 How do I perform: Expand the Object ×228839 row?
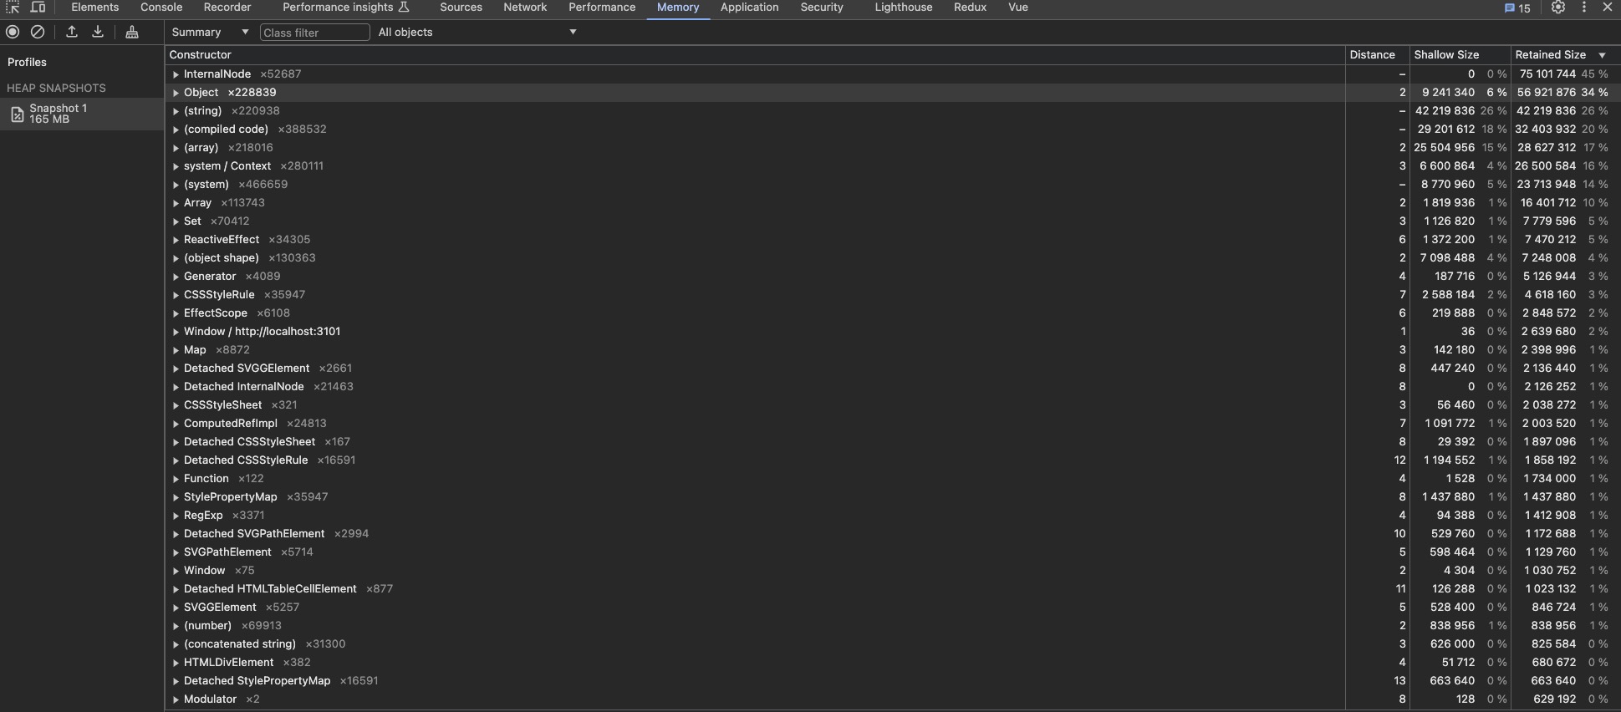pyautogui.click(x=176, y=93)
